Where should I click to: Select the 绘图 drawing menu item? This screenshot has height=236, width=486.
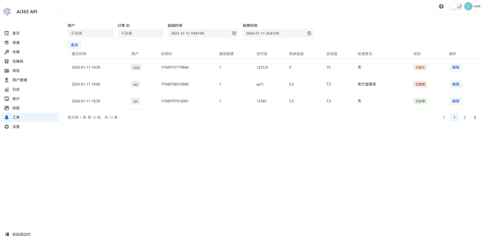[x=16, y=108]
